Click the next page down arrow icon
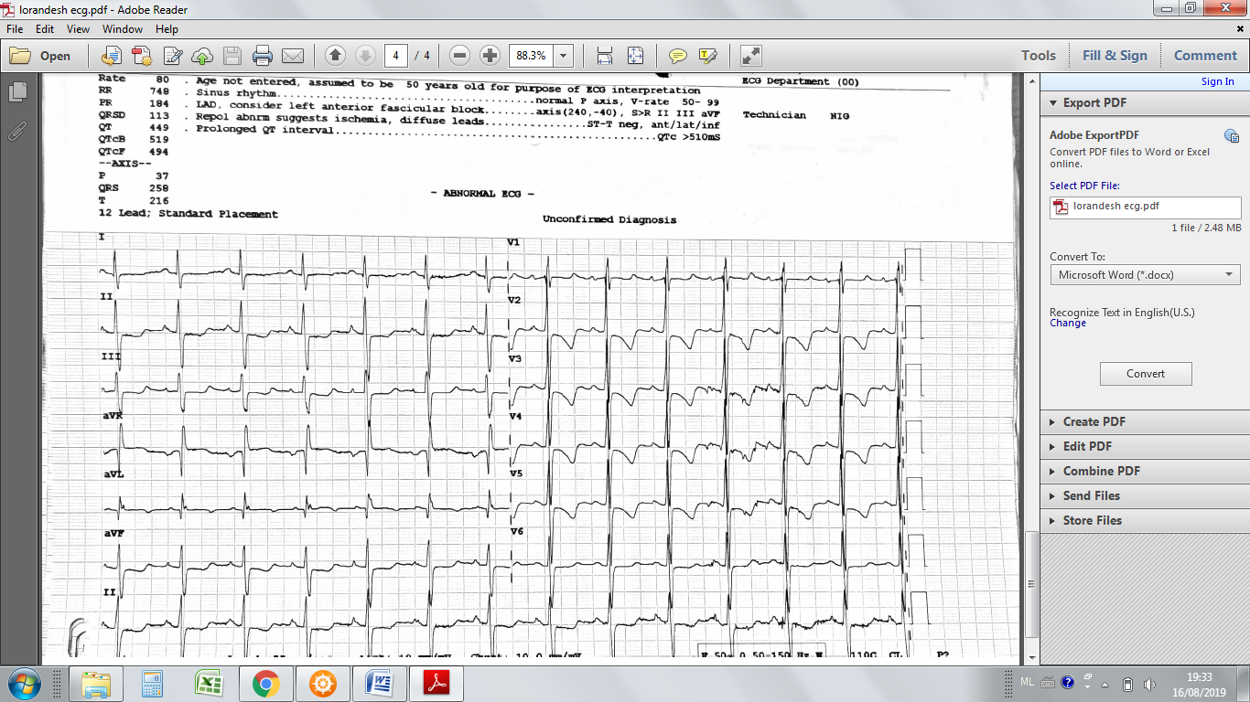This screenshot has width=1250, height=702. point(365,56)
